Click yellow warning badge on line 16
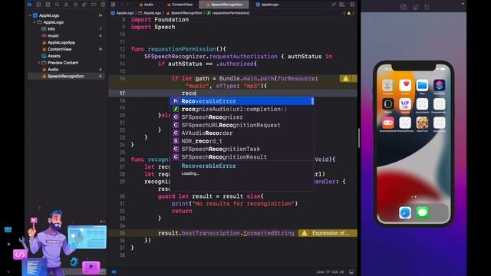491x276 pixels. pos(346,78)
